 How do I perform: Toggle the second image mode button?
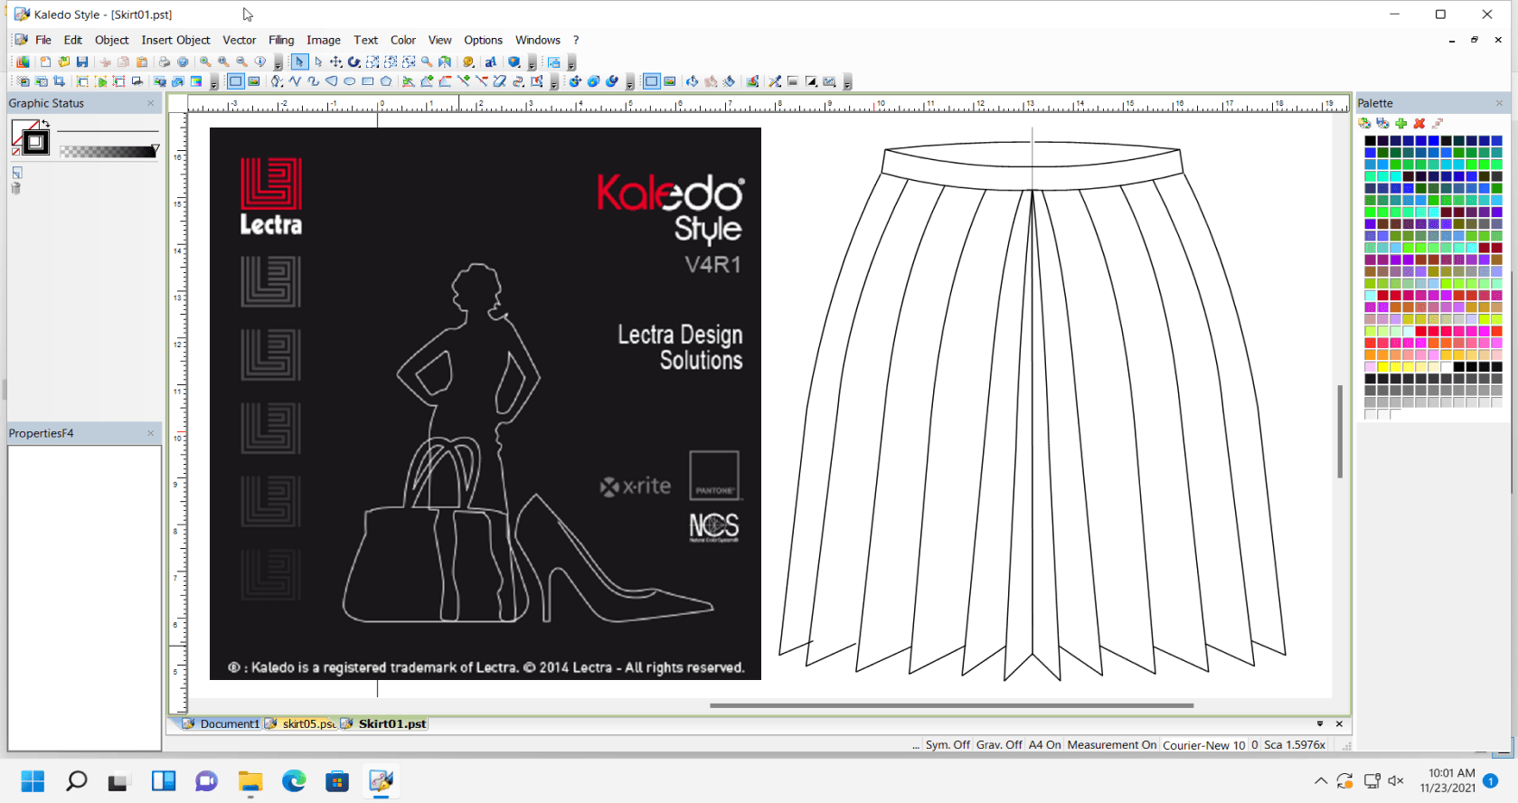click(x=670, y=81)
